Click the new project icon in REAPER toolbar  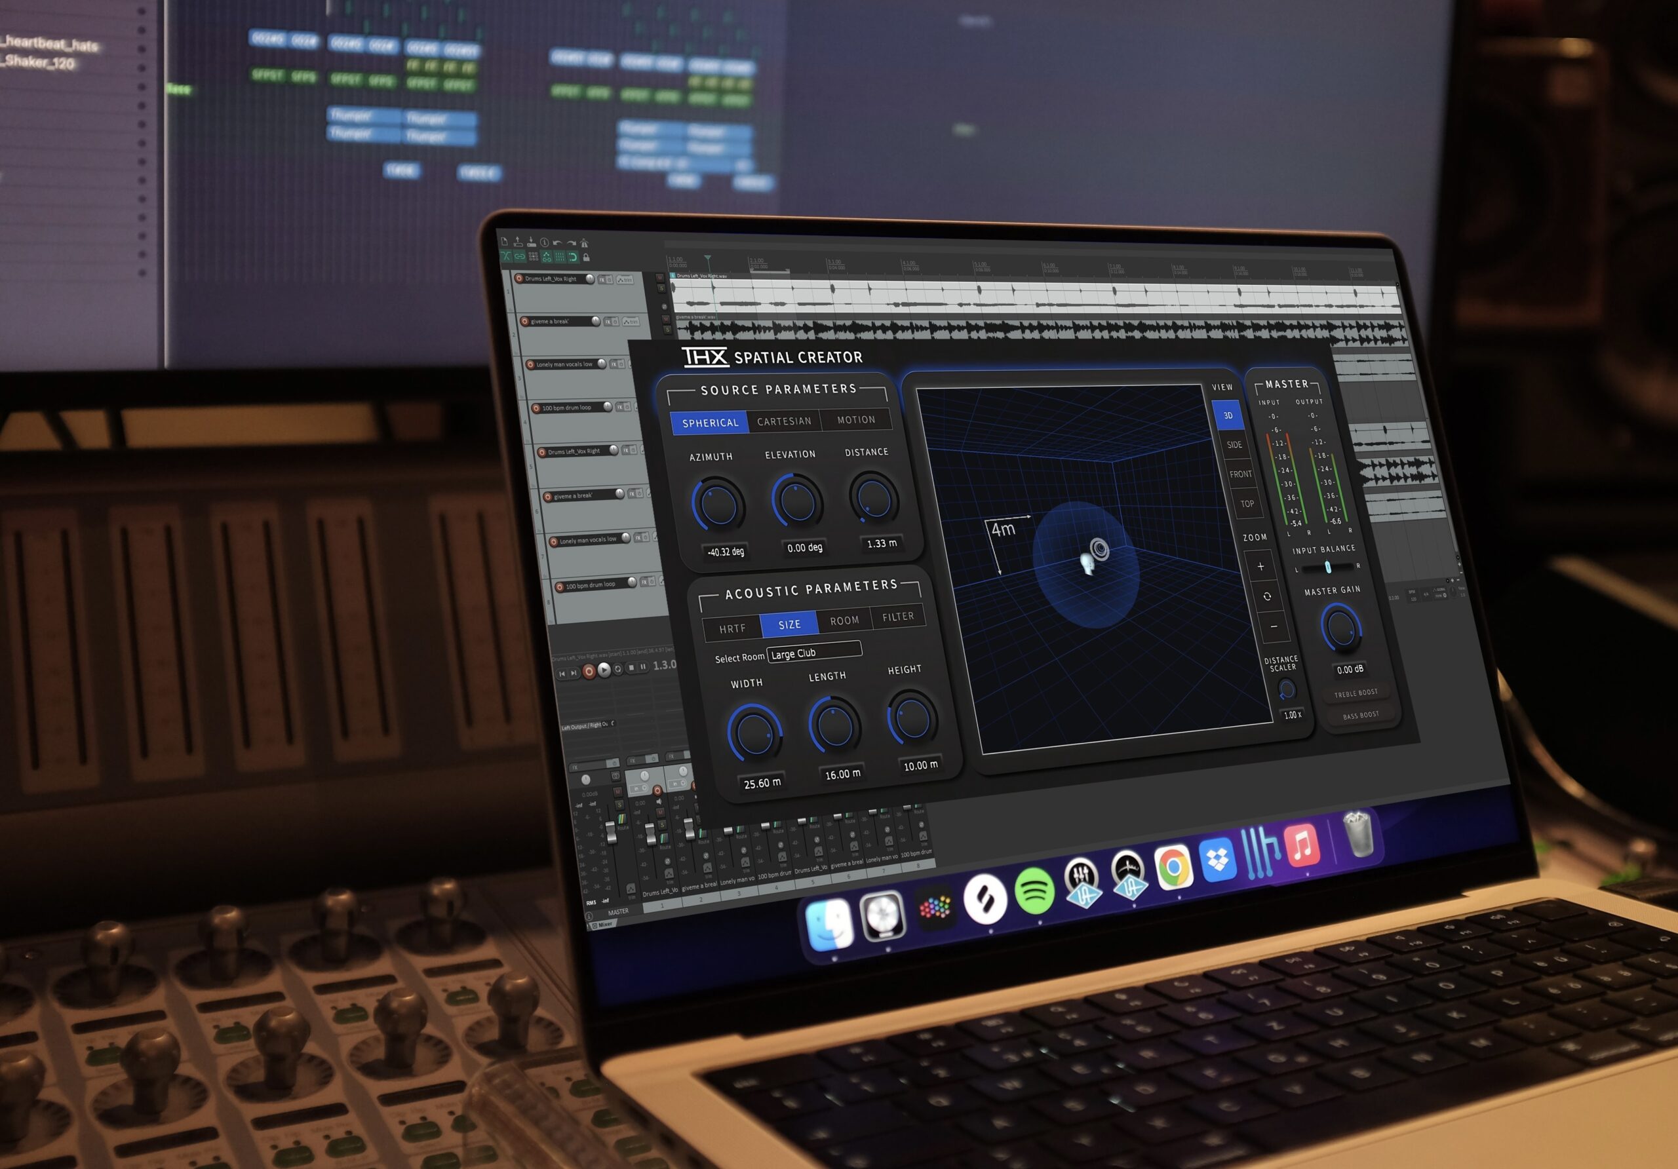click(504, 242)
